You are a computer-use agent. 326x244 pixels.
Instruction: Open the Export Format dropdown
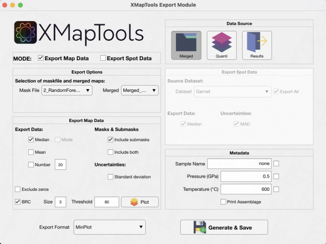point(109,227)
